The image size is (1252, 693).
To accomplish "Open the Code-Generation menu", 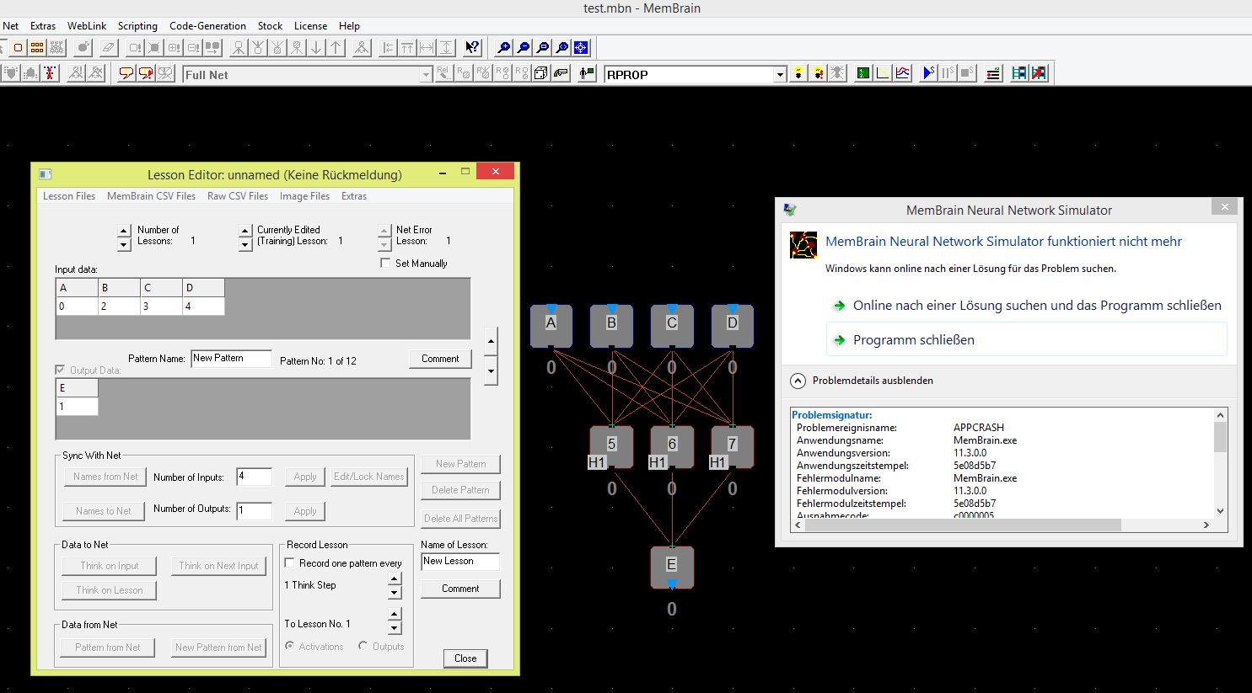I will pos(207,26).
